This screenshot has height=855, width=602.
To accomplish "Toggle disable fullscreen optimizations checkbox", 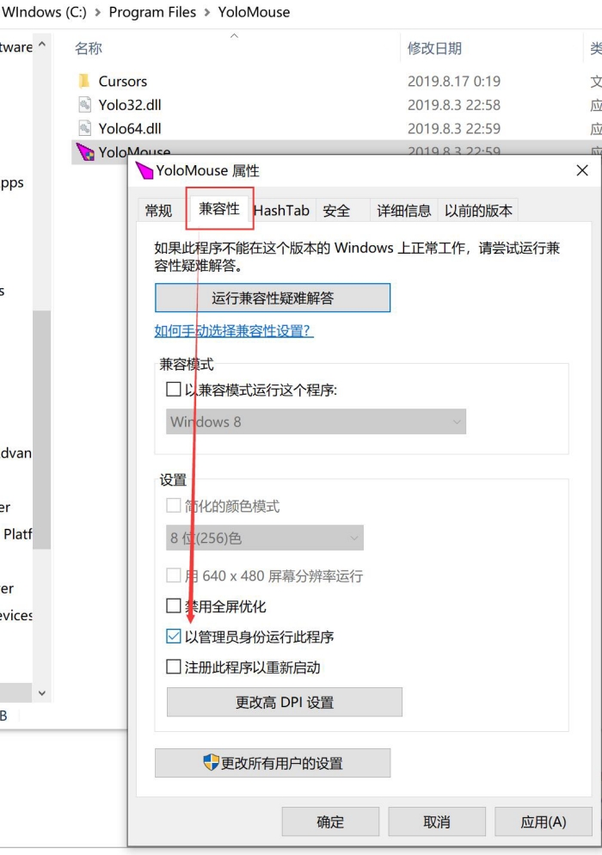I will click(x=174, y=606).
